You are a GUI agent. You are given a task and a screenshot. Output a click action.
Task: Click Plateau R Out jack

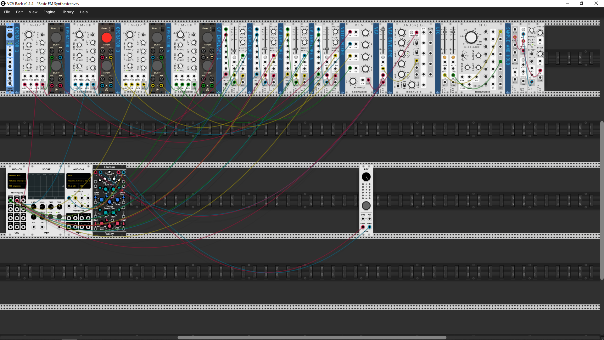pos(124,172)
